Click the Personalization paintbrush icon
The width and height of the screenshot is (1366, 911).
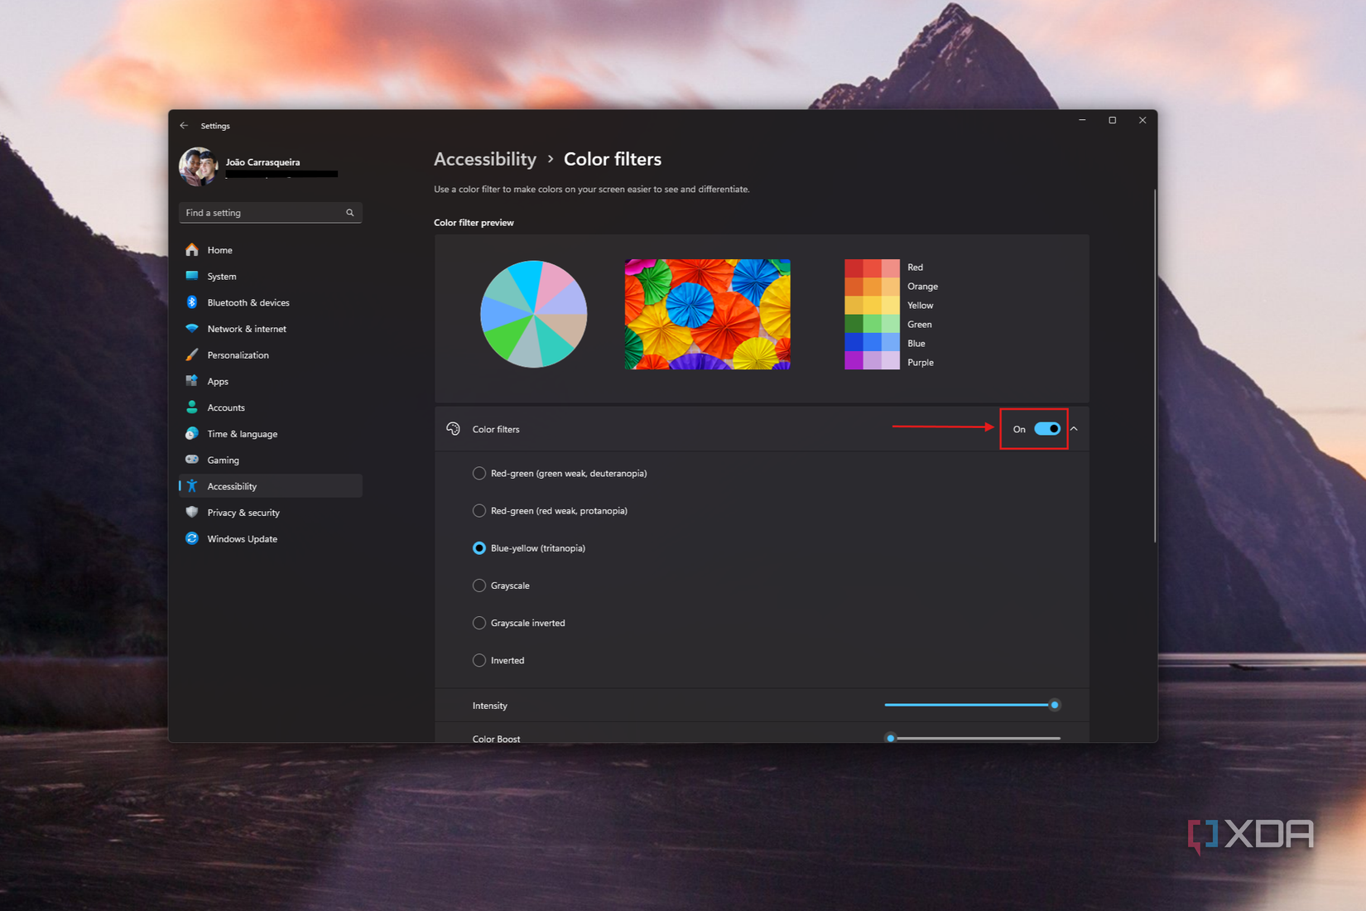[192, 354]
